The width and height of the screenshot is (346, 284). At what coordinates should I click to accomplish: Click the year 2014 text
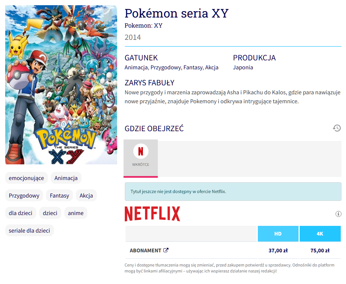click(133, 37)
